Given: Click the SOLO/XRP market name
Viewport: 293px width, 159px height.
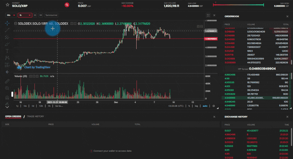Looking at the screenshot, I should click(x=20, y=6).
